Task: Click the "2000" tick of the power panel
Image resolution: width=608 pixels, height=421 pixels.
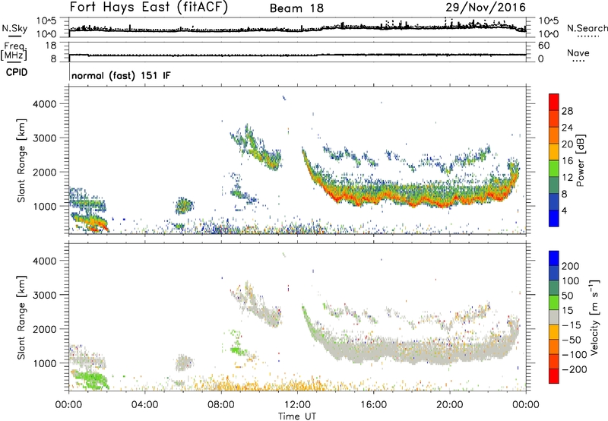Action: coord(45,172)
